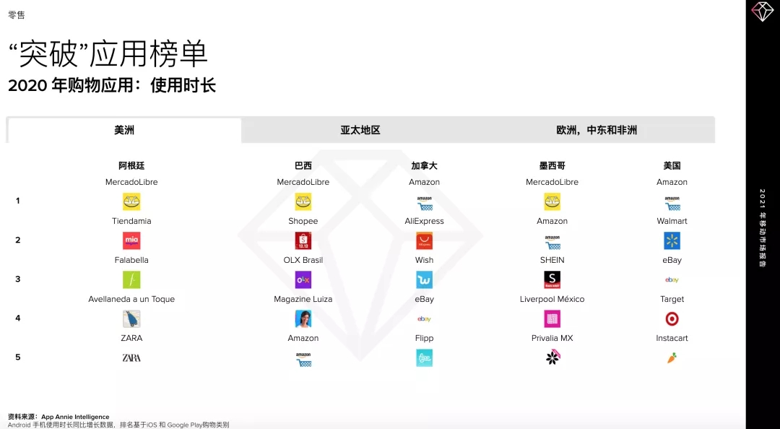Click Liverpool México app icon
This screenshot has width=780, height=429.
pyautogui.click(x=552, y=319)
